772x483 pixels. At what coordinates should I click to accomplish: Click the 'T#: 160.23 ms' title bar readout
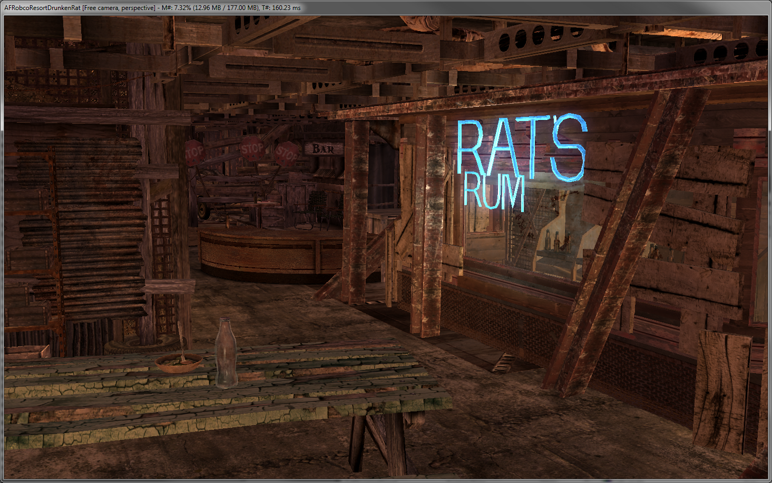pos(281,8)
